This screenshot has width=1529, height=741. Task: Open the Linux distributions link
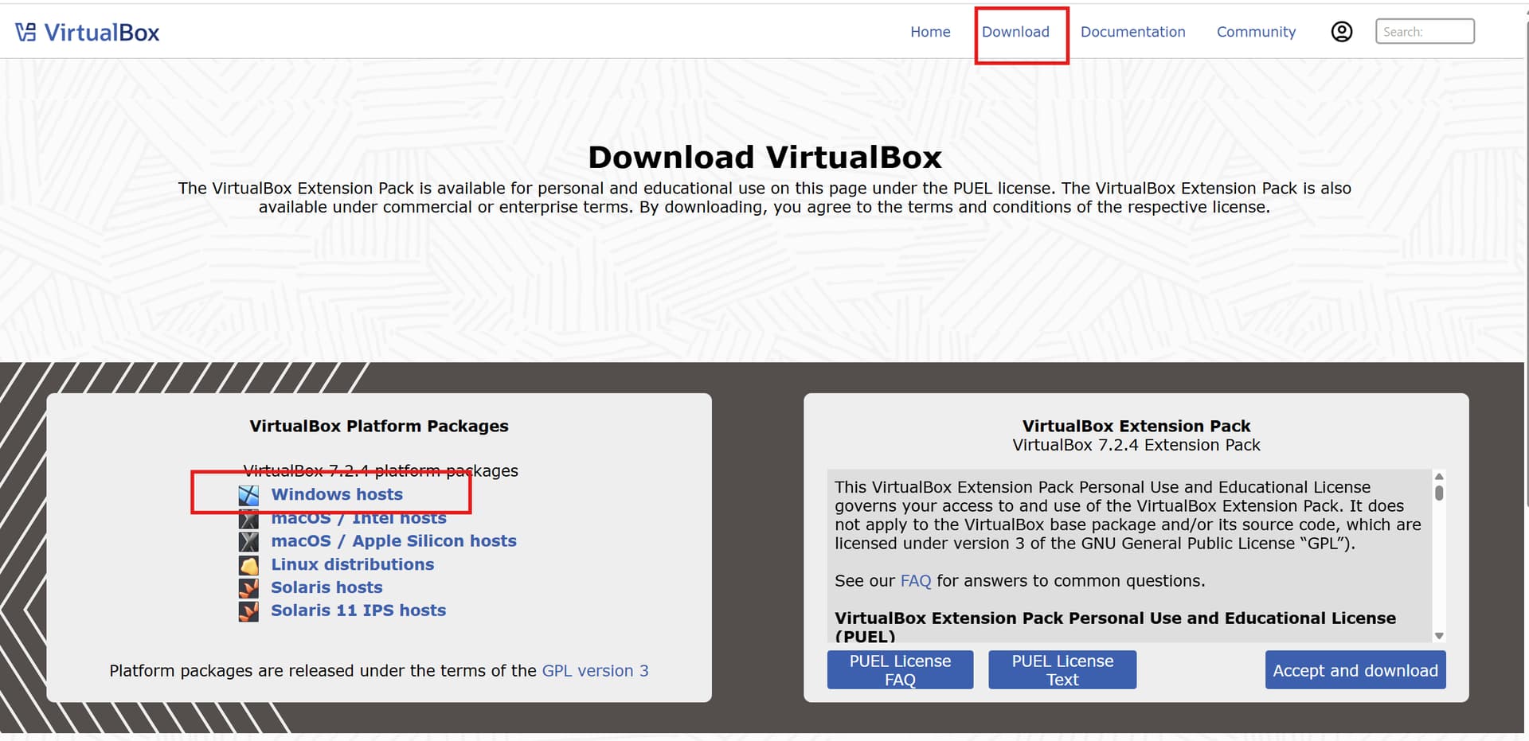[x=352, y=564]
